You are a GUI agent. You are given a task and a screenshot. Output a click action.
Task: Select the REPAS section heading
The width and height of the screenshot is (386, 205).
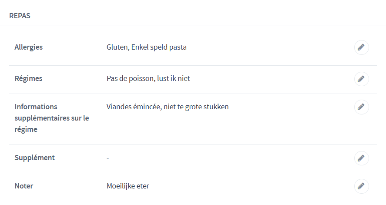[x=20, y=16]
